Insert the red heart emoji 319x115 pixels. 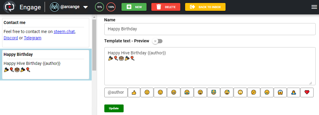tap(307, 92)
